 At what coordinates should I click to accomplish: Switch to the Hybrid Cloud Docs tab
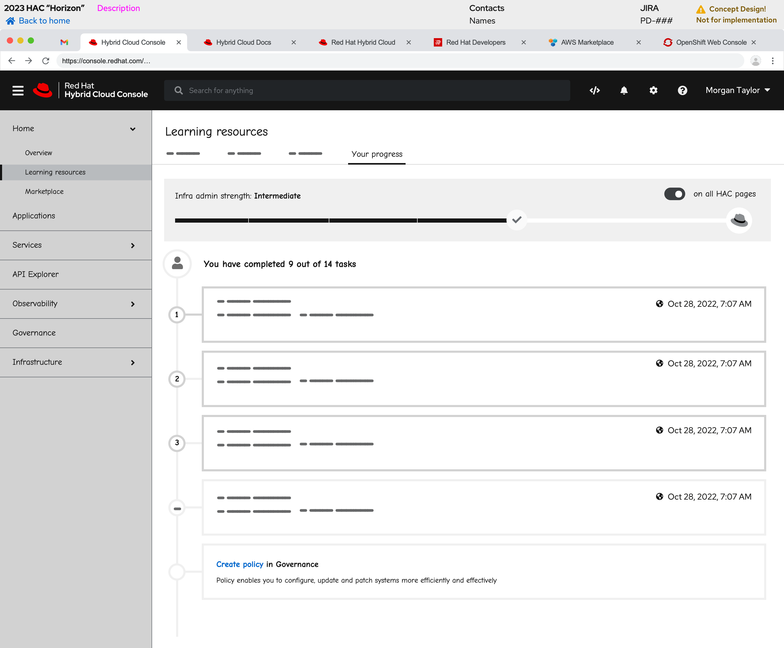[243, 42]
